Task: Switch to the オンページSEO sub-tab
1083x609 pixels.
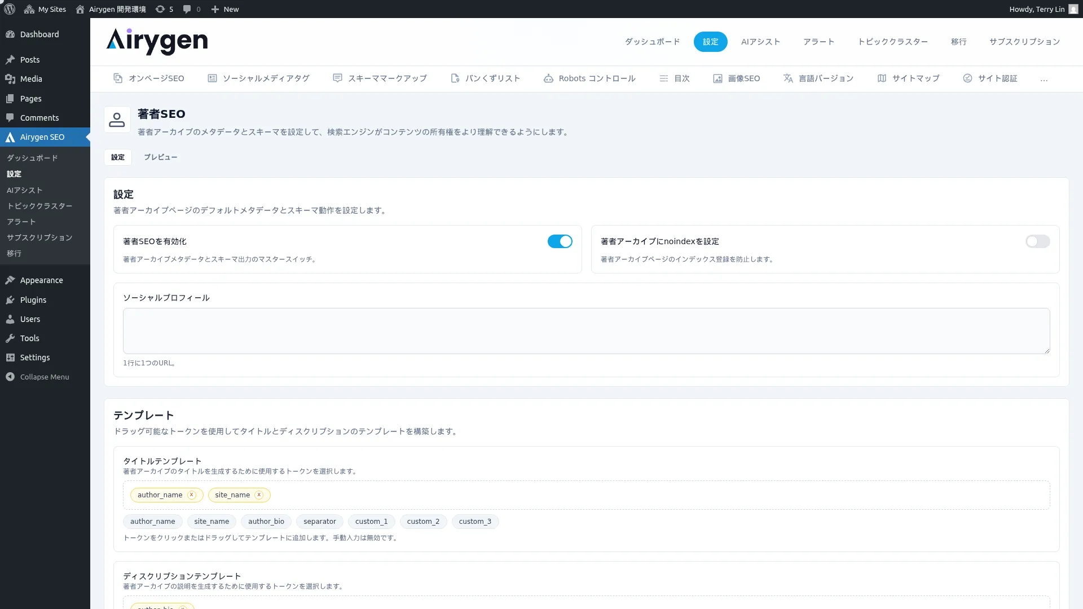Action: pos(149,78)
